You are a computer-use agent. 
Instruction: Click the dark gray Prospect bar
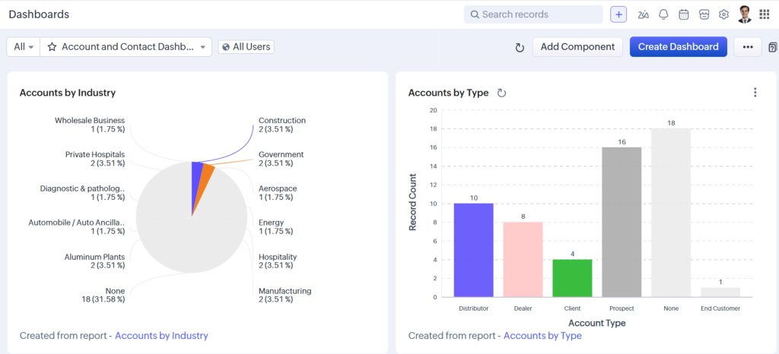tap(622, 222)
